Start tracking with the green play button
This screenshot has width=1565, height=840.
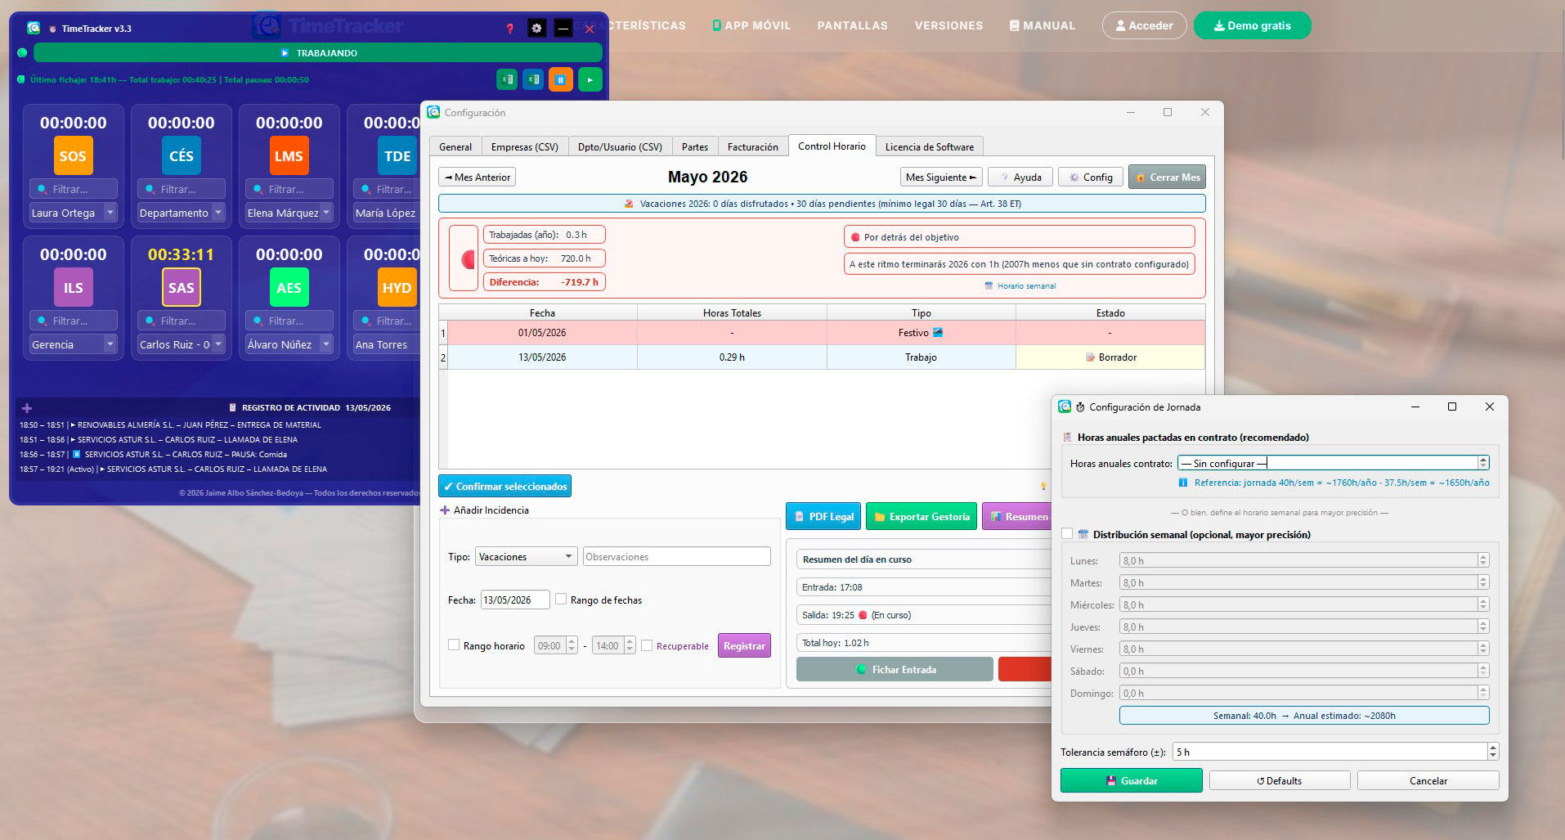pyautogui.click(x=590, y=79)
